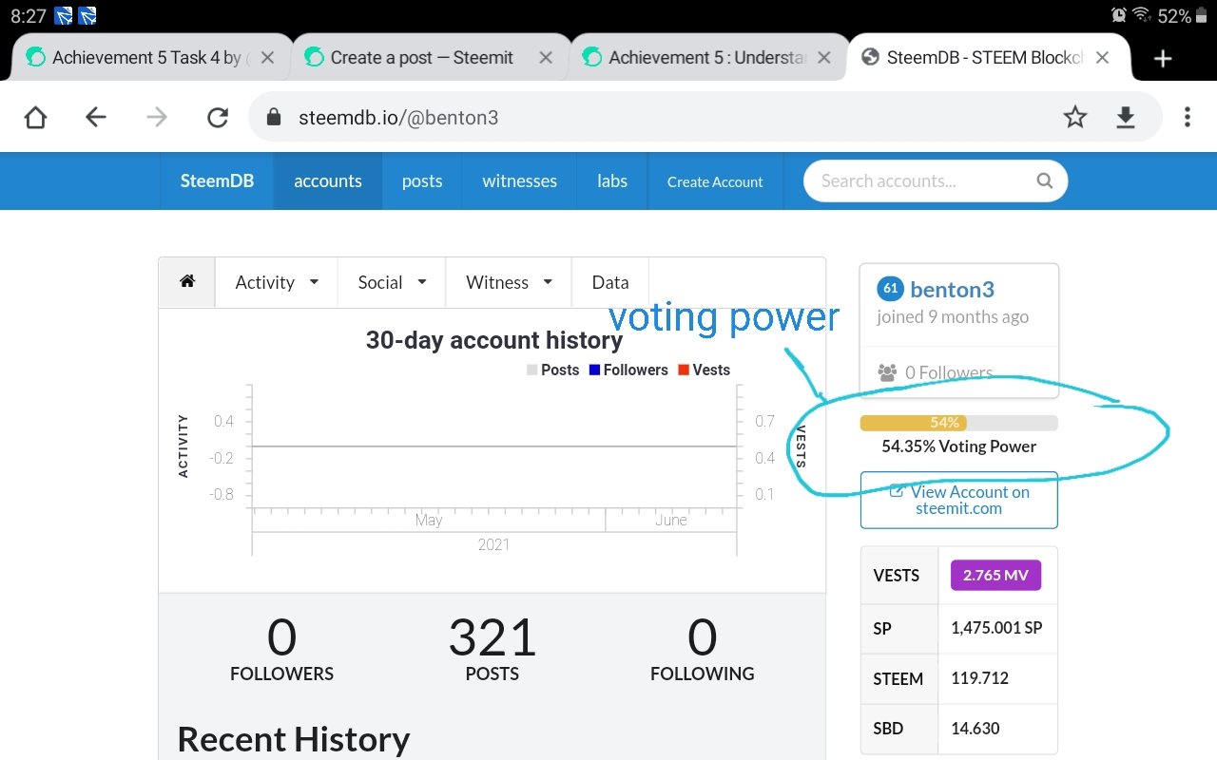This screenshot has width=1217, height=760.
Task: Click View Account on steemit.com button
Action: click(958, 500)
